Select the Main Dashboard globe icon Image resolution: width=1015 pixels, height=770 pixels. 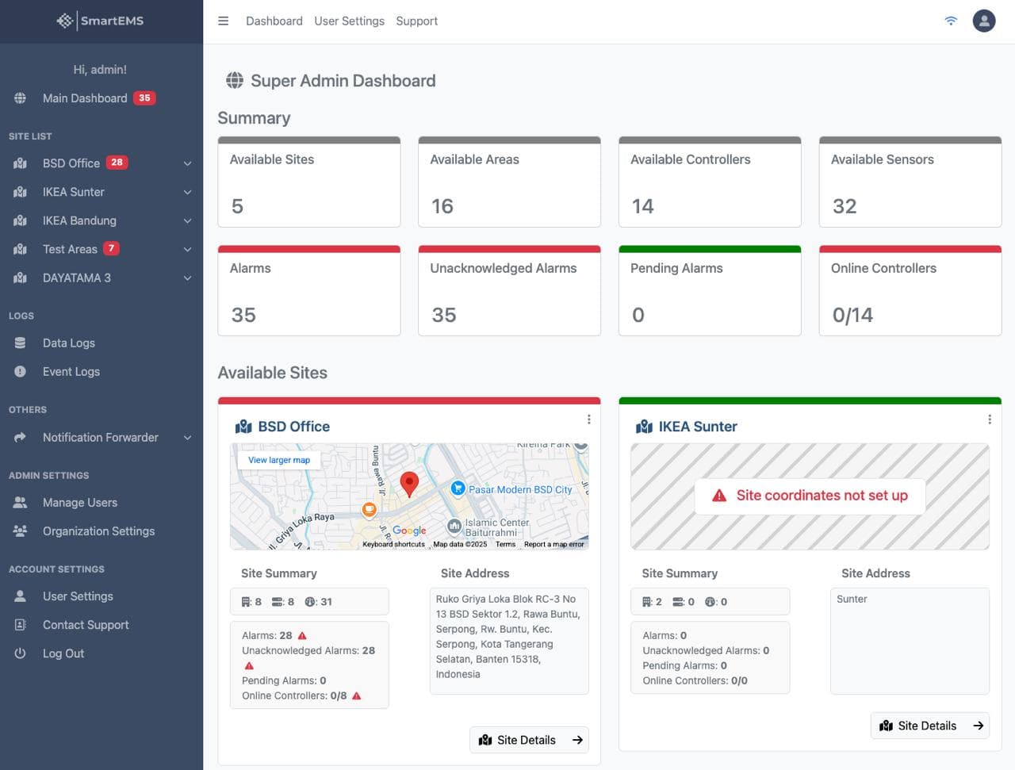19,98
